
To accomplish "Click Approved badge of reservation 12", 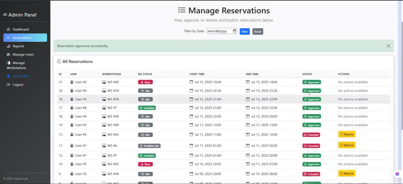I will (312, 155).
